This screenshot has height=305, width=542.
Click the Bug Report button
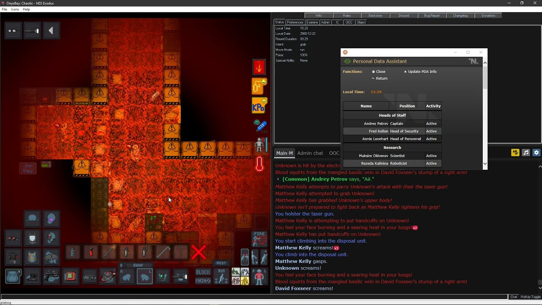(432, 16)
